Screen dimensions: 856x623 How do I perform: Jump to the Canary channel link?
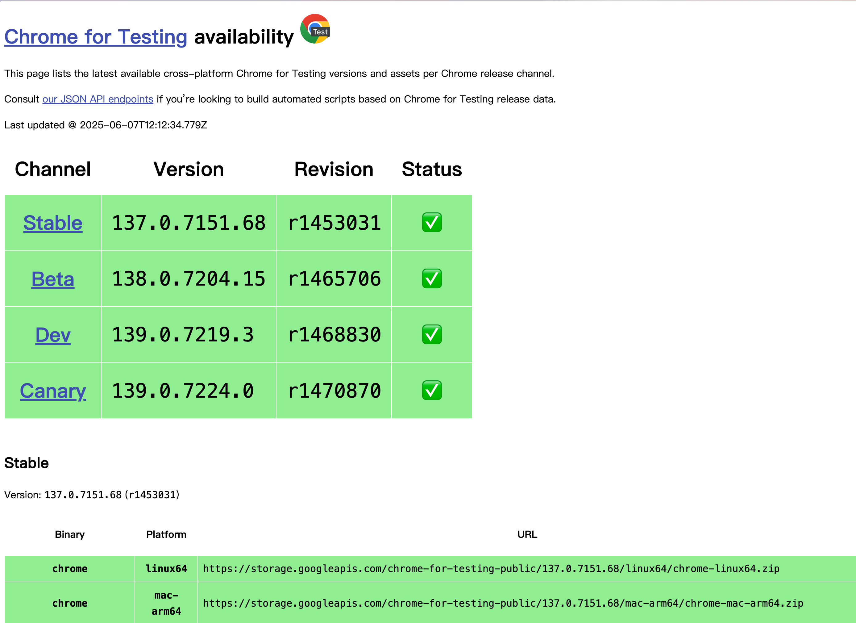tap(53, 391)
